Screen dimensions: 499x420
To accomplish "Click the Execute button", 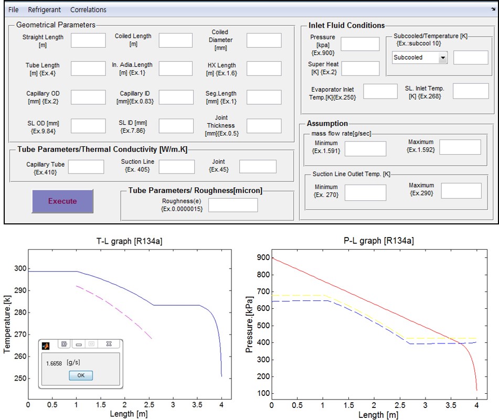I will [62, 201].
